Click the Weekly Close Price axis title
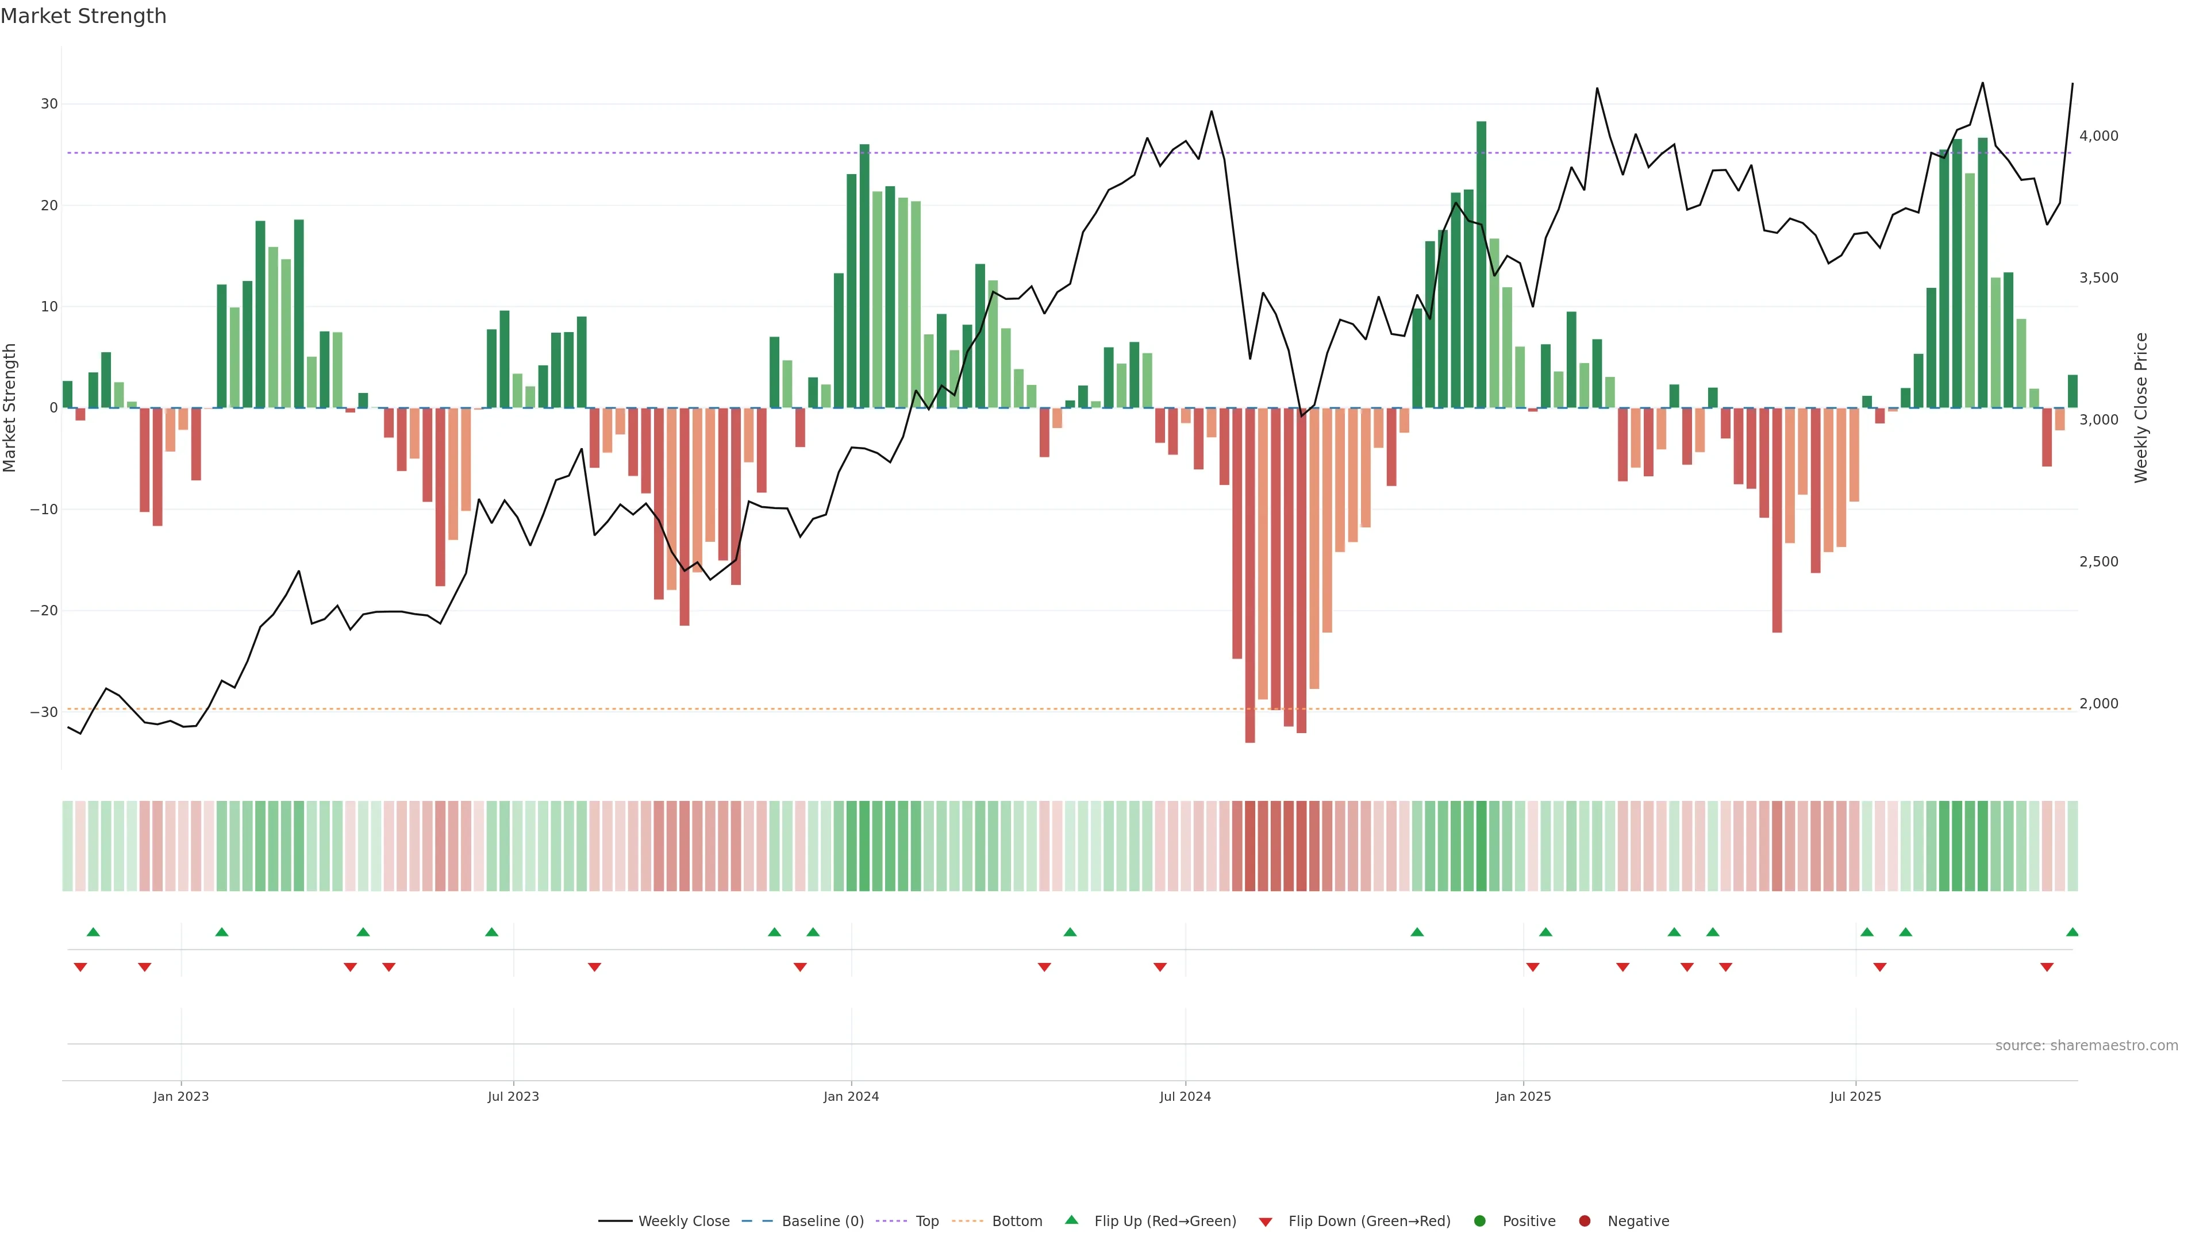2207x1241 pixels. tap(2141, 408)
